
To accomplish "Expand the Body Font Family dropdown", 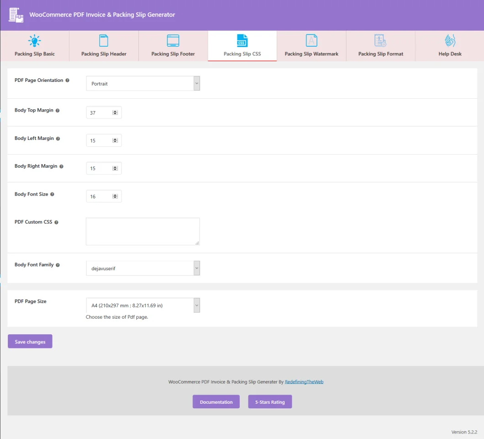I will [x=143, y=268].
